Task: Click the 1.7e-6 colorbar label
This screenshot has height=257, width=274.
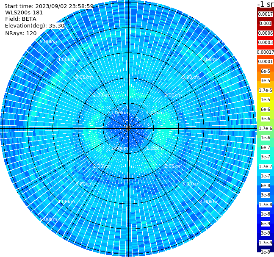Action: click(x=266, y=128)
